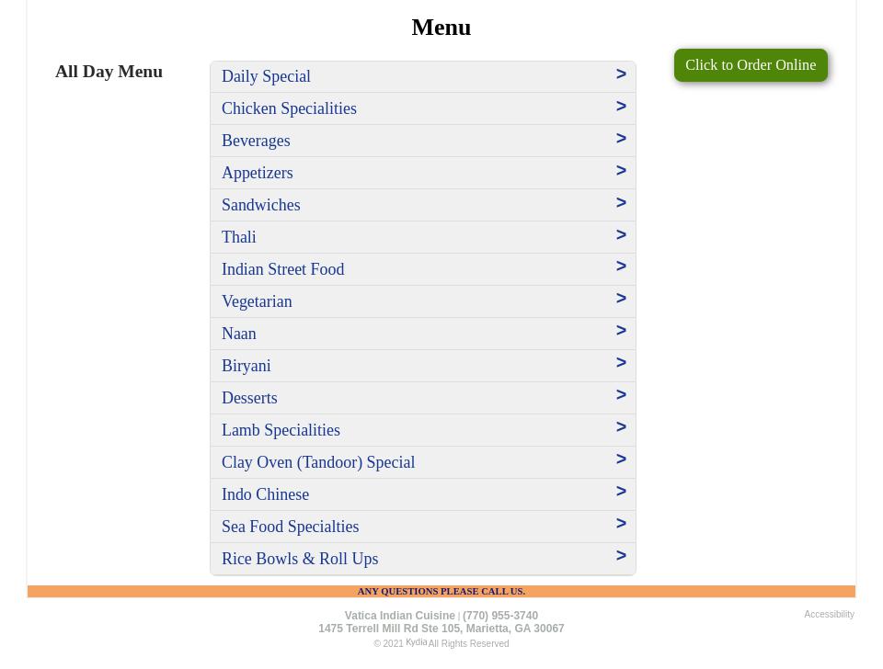This screenshot has width=883, height=669.
Task: Call the (770) 955-3740 phone link
Action: 500,616
